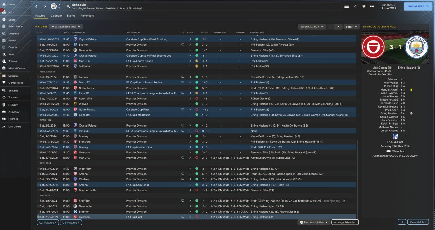Switch to the Events tab
Image resolution: width=435 pixels, height=230 pixels.
[71, 16]
